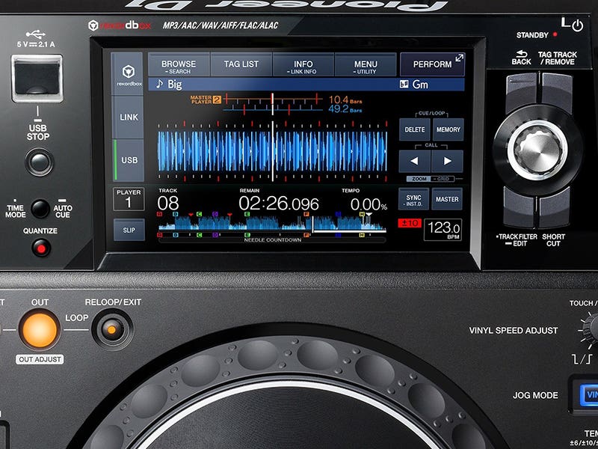
Task: Push the USB STOP button
Action: (40, 162)
